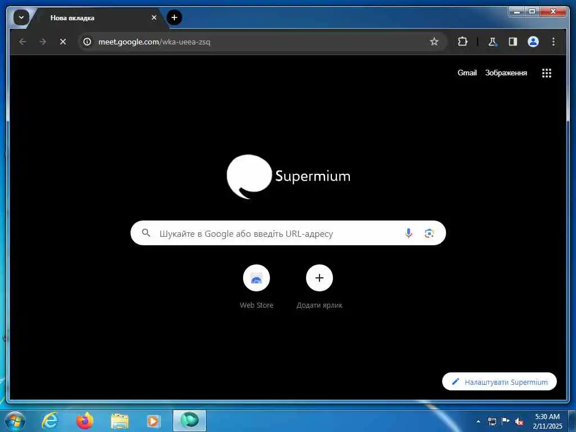The height and width of the screenshot is (432, 576).
Task: Add a shortcut with Додати ярлик
Action: (319, 286)
